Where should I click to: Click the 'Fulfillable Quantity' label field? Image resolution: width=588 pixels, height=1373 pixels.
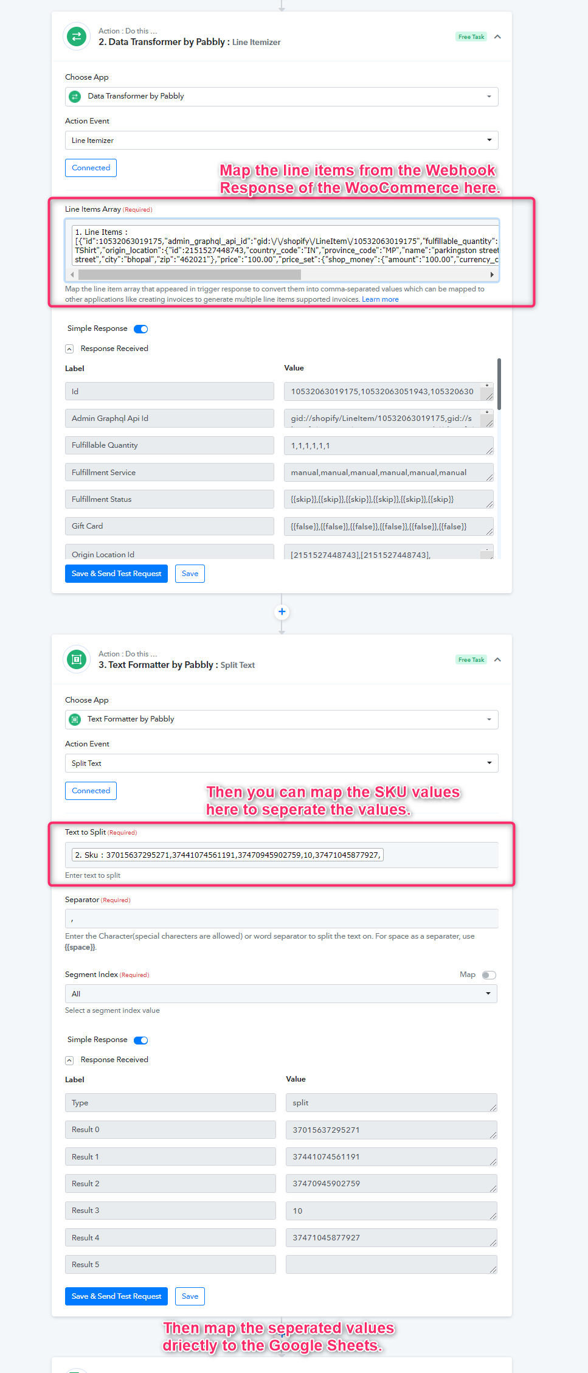[x=170, y=445]
